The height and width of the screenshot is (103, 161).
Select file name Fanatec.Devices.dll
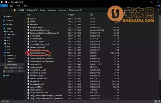37,47
